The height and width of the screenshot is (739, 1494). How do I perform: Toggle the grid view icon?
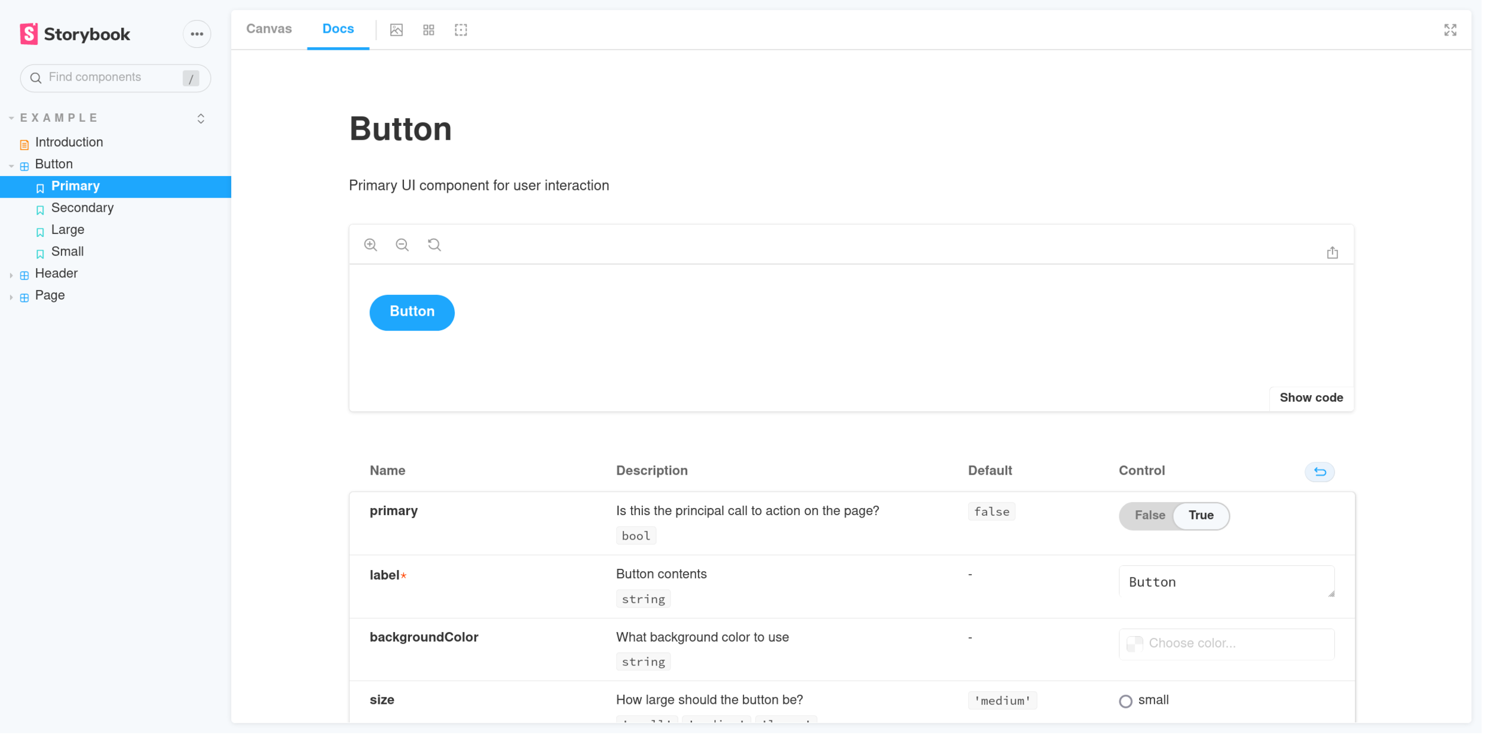pyautogui.click(x=428, y=30)
